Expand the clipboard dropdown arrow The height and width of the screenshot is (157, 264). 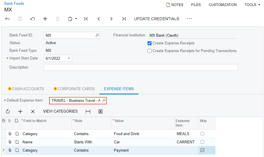tap(76, 19)
